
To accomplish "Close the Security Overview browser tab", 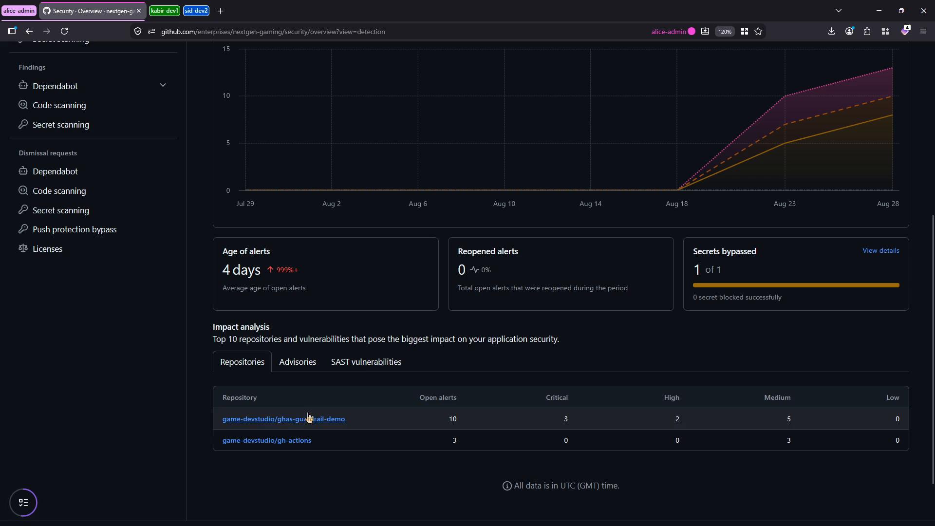I will point(139,11).
